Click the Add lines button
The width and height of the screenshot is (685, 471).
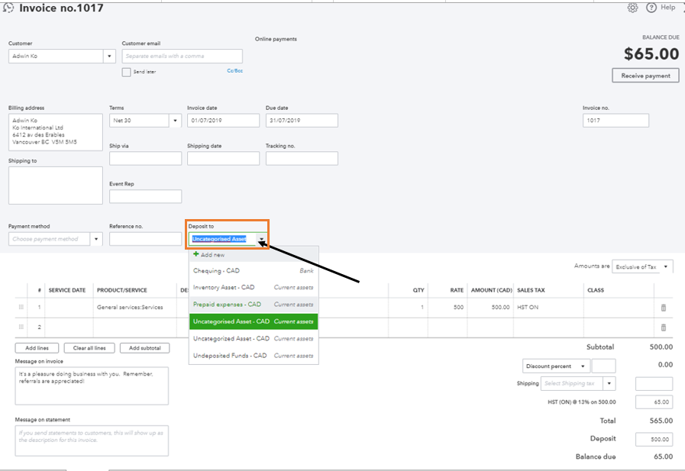(x=37, y=348)
